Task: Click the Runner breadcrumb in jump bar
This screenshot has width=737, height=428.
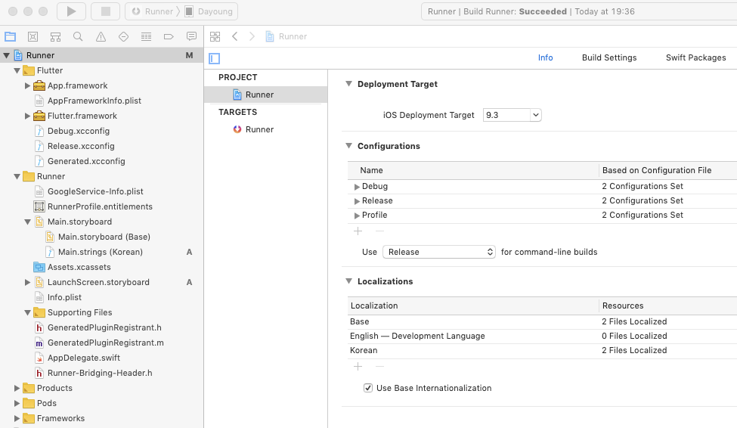Action: [286, 36]
